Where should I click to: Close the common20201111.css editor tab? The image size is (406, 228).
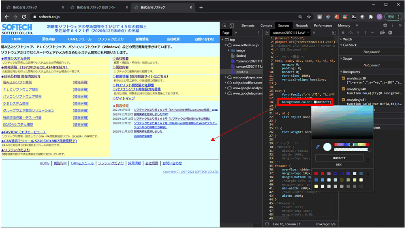click(308, 33)
